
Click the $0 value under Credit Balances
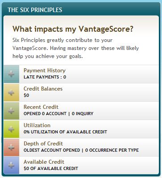(26, 95)
